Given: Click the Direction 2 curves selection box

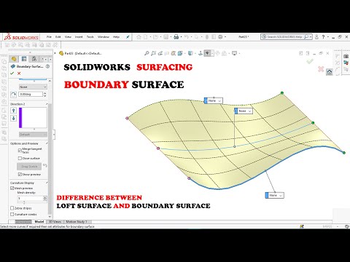Looking at the screenshot, I should (x=33, y=118).
